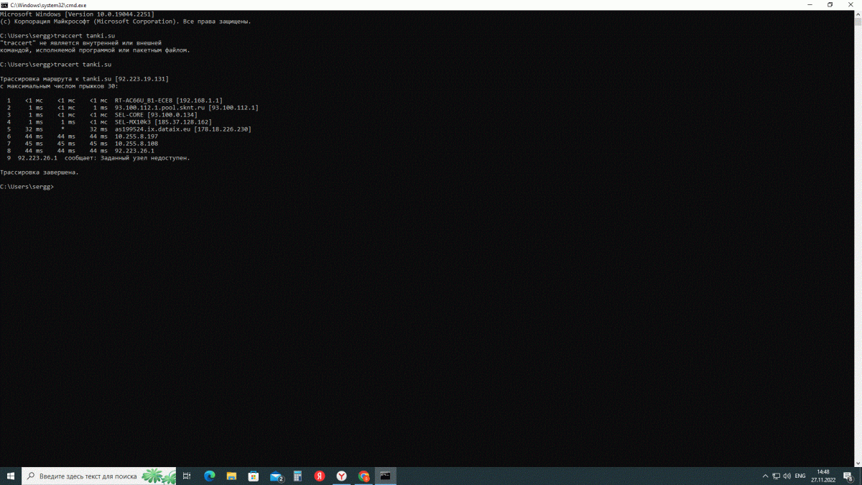The height and width of the screenshot is (485, 862).
Task: Click the taskbar search field
Action: [99, 476]
